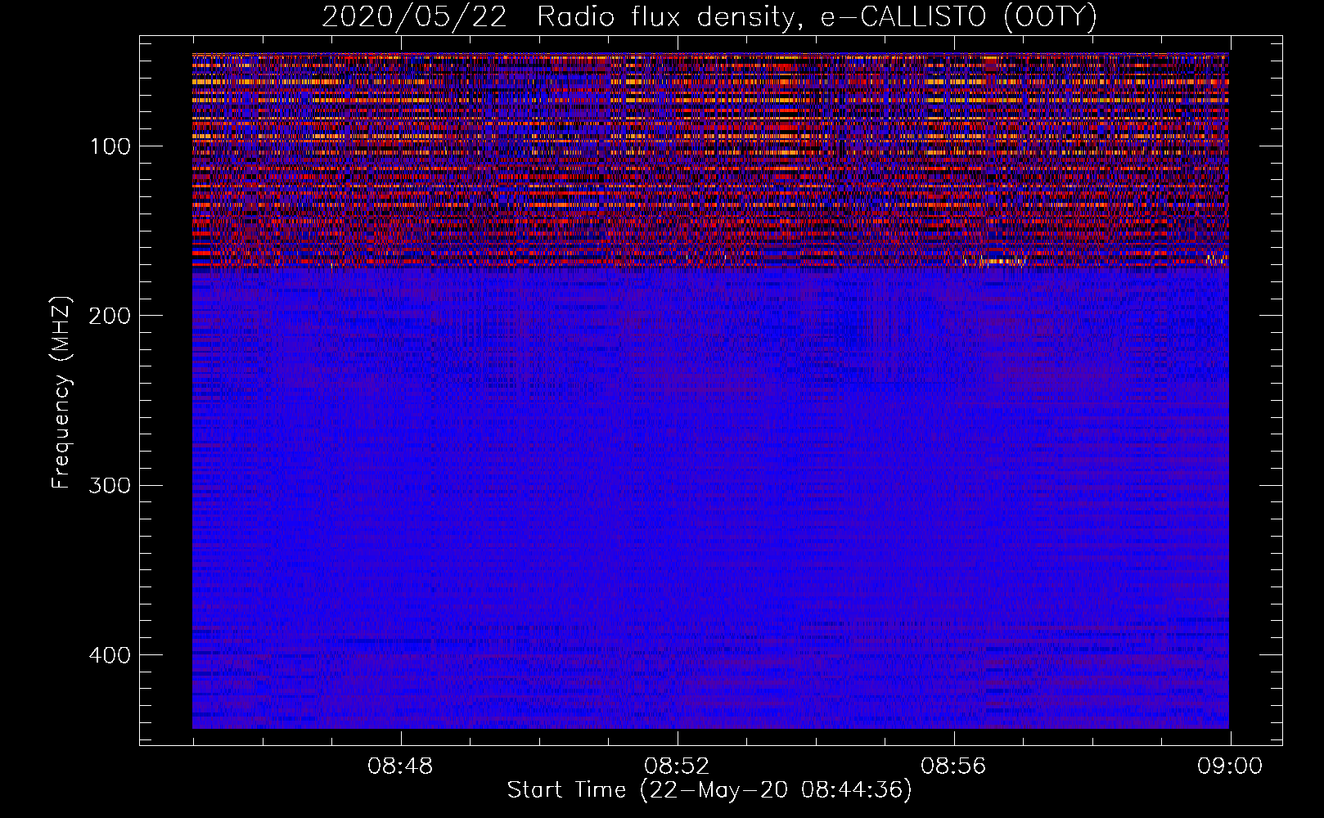The height and width of the screenshot is (818, 1324).
Task: Select the 08:52 time tick label
Action: pyautogui.click(x=677, y=766)
